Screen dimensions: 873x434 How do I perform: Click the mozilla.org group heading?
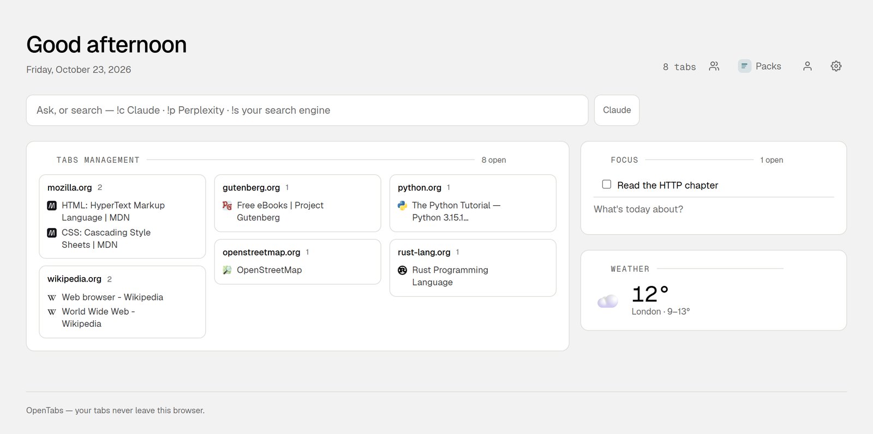pyautogui.click(x=69, y=187)
